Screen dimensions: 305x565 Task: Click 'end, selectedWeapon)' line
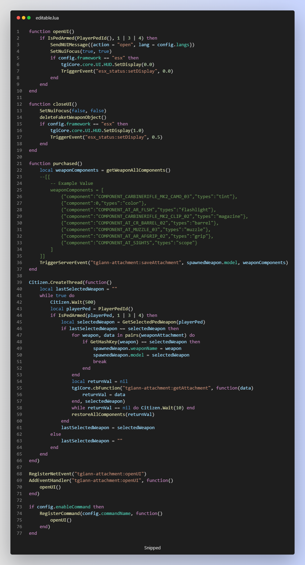(98, 401)
